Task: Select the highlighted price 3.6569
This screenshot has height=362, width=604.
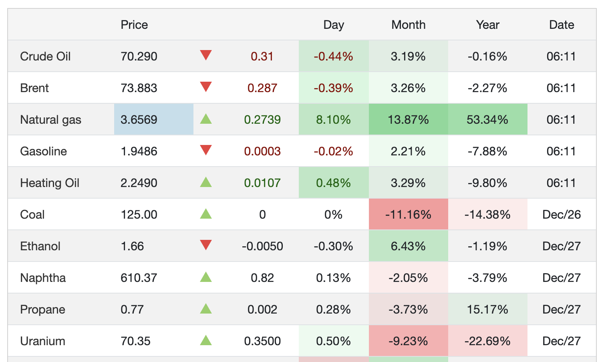Action: pos(139,120)
